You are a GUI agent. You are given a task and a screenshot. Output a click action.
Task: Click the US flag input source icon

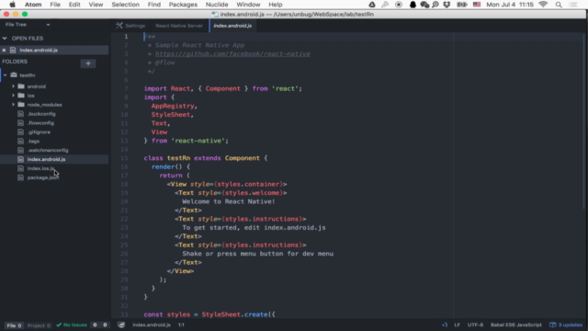coord(477,5)
